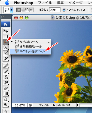
Task: Open the lasso tool preset picker dropdown
Action: tap(12, 10)
